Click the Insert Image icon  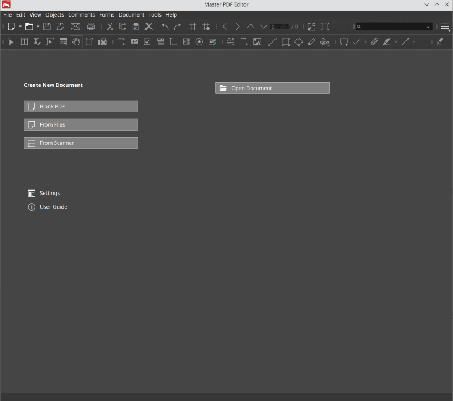click(257, 42)
